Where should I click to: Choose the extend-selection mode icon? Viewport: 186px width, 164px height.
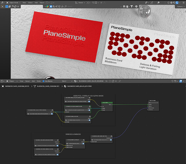[x=10, y=7]
